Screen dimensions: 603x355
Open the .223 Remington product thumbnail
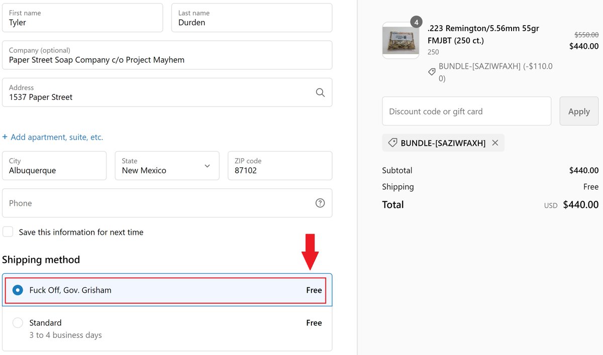point(400,41)
